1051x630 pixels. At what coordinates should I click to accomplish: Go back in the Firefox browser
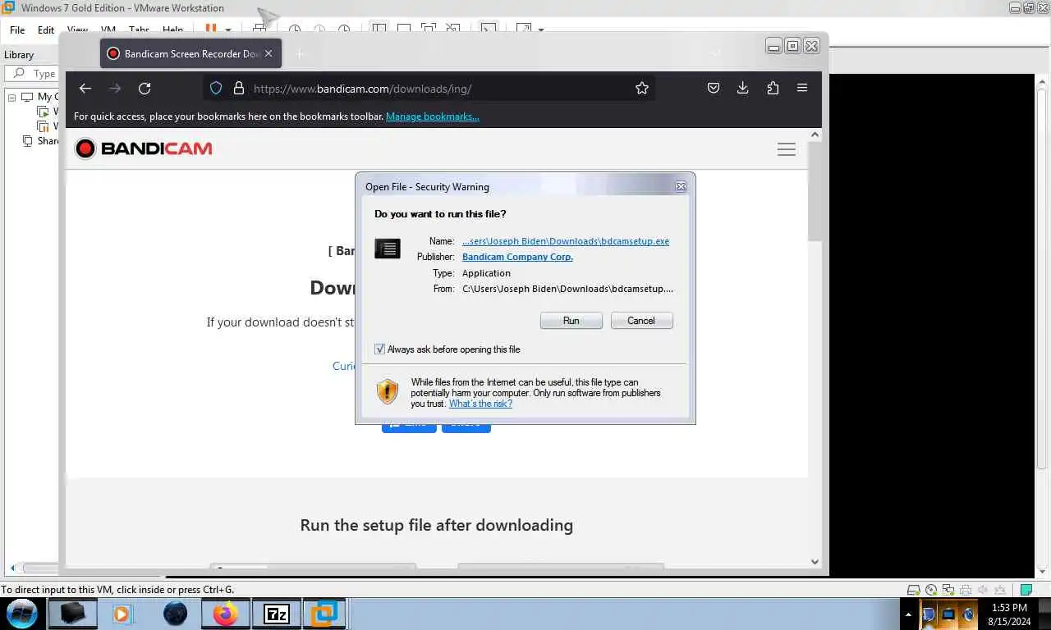point(85,89)
